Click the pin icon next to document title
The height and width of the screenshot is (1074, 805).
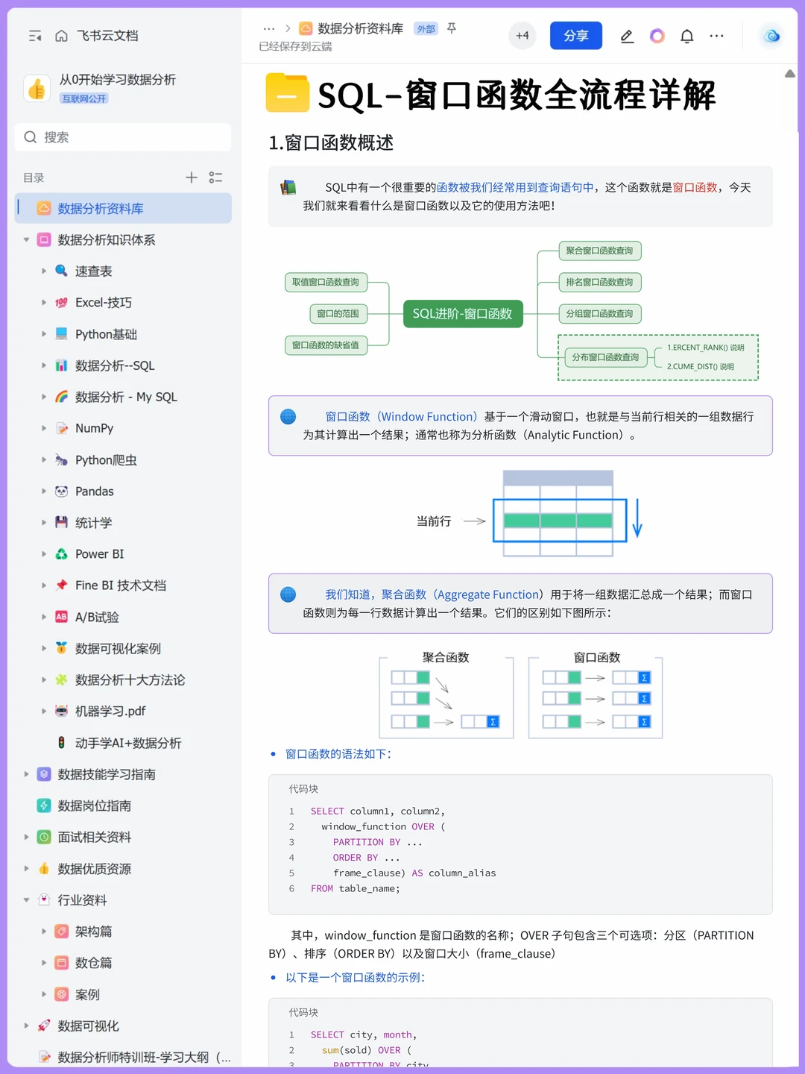pyautogui.click(x=452, y=28)
